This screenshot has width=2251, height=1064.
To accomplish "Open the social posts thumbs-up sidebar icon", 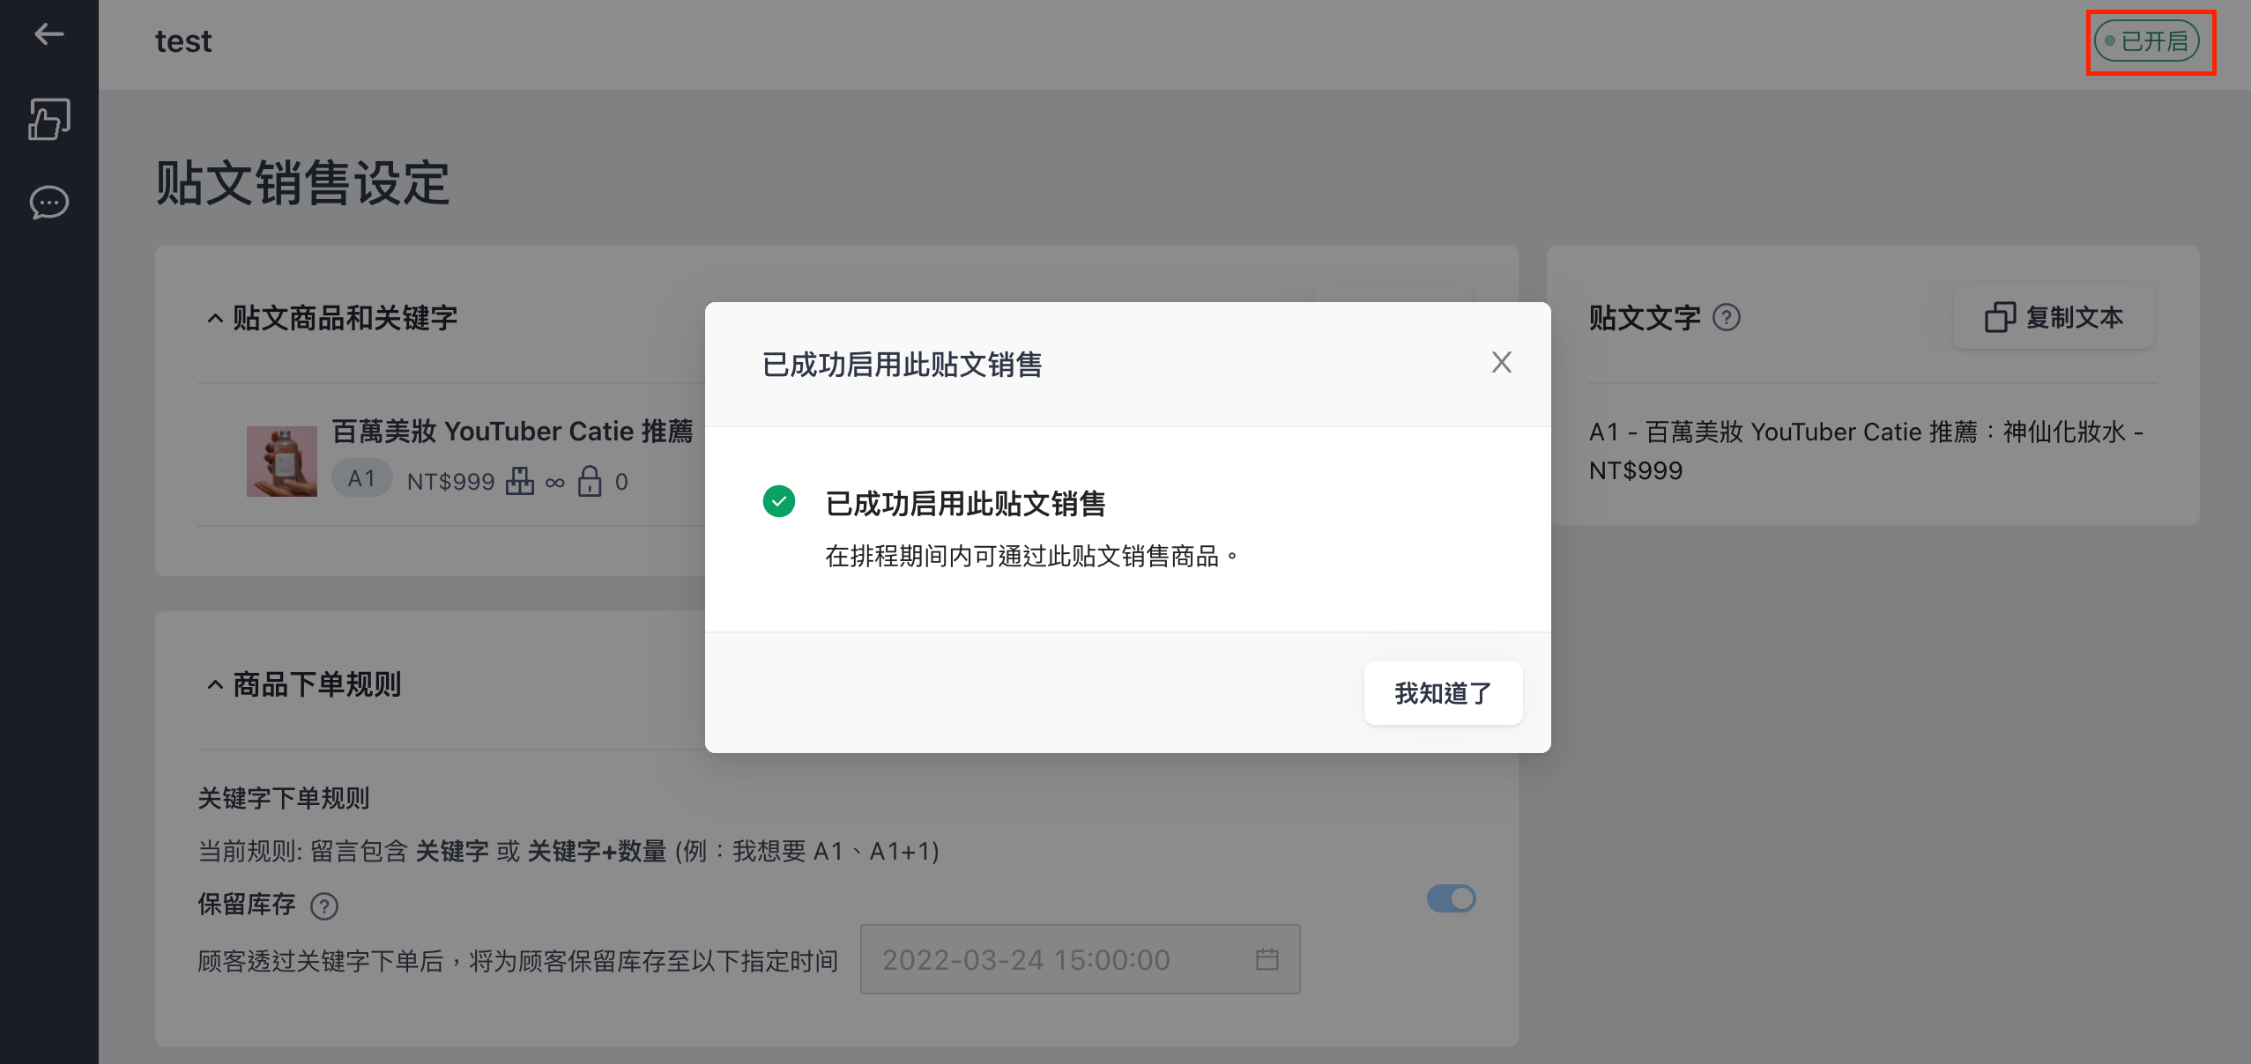I will point(48,119).
